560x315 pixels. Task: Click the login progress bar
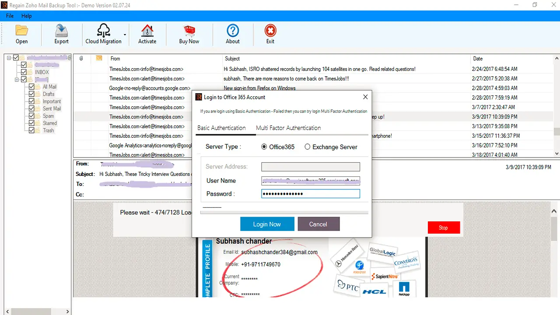[284, 212]
